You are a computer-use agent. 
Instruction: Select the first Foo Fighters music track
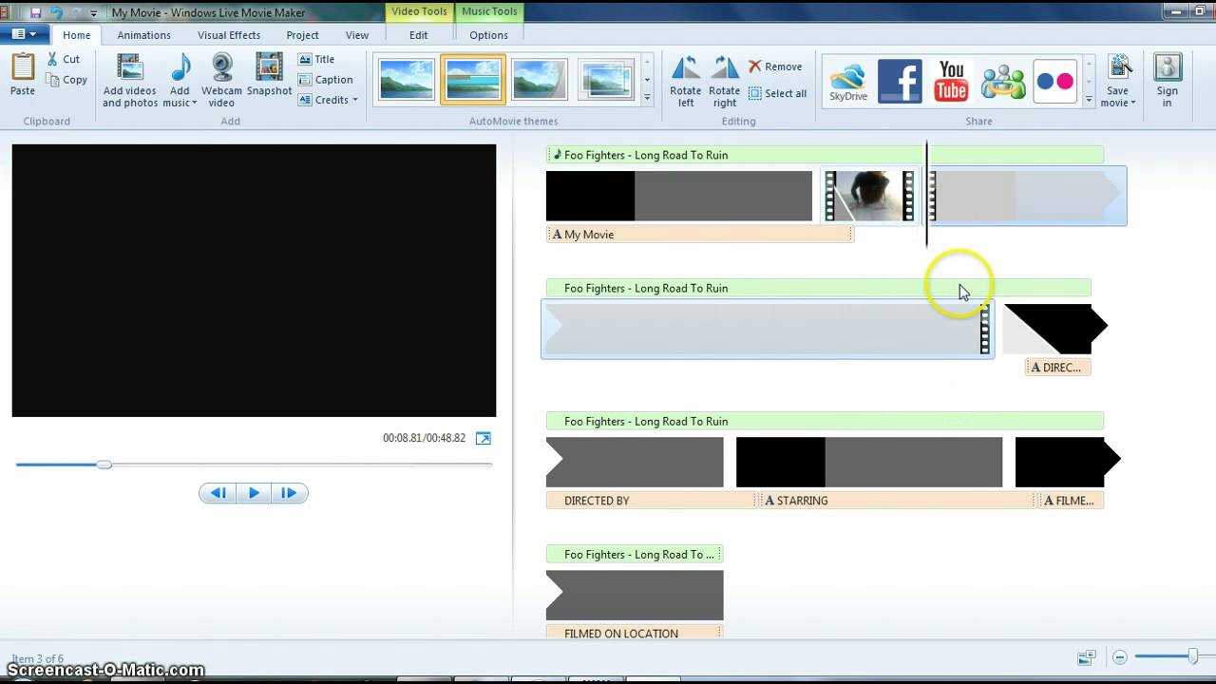825,155
